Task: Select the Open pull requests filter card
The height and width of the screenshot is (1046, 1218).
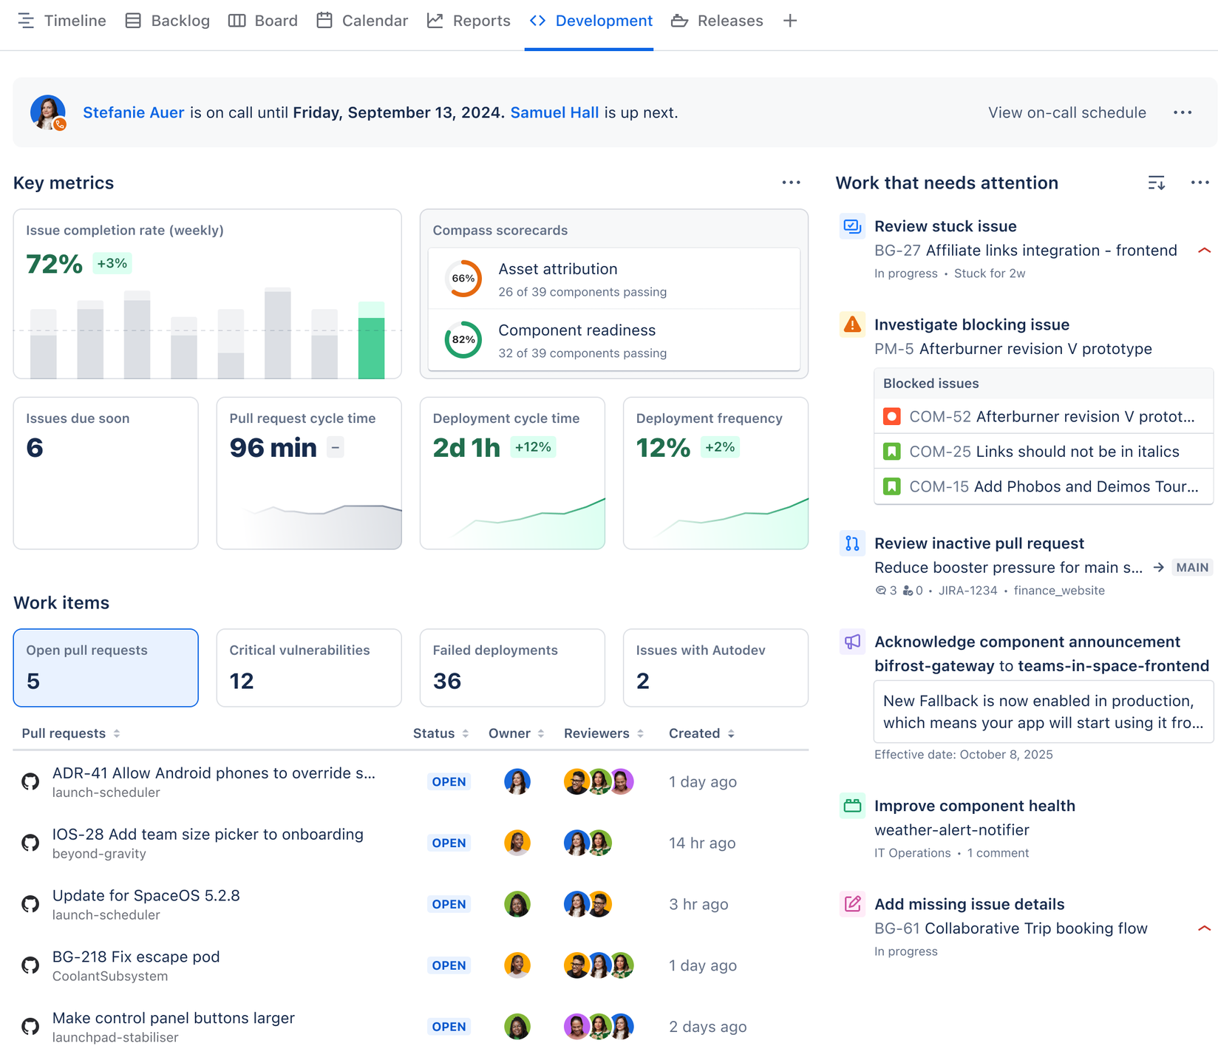Action: 106,667
